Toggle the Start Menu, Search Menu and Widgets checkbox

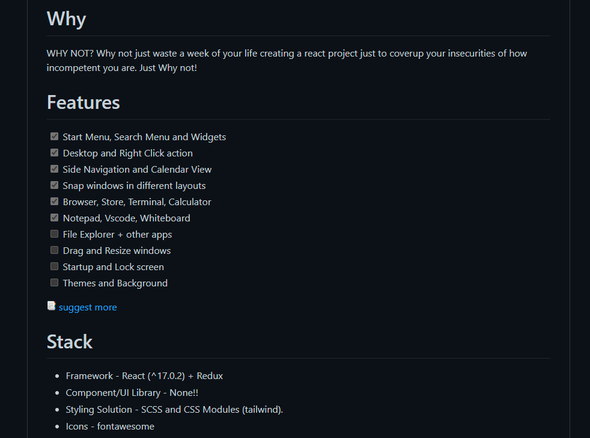click(55, 137)
